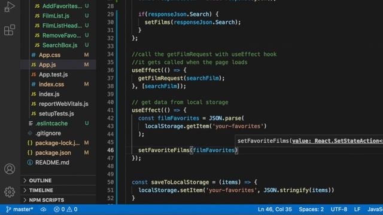Viewport: 383px width, 215px height.
Task: Click setFavoriteFilms call on line 46
Action: (x=163, y=150)
